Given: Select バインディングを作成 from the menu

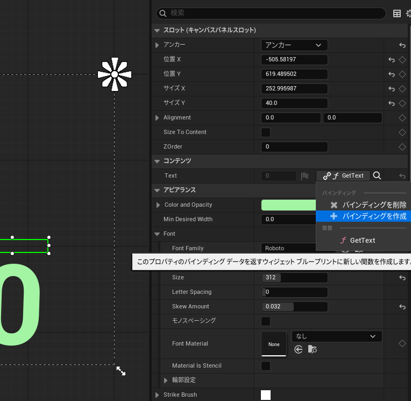Looking at the screenshot, I should point(369,216).
